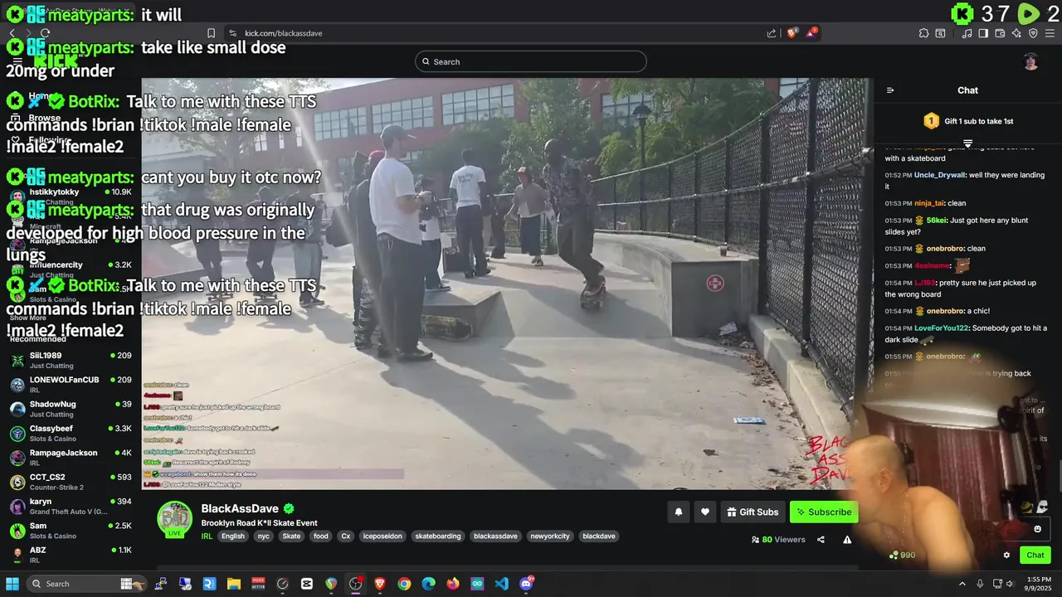This screenshot has width=1062, height=597.
Task: Click the taskbar clock showing 1:55 PM
Action: (1039, 584)
